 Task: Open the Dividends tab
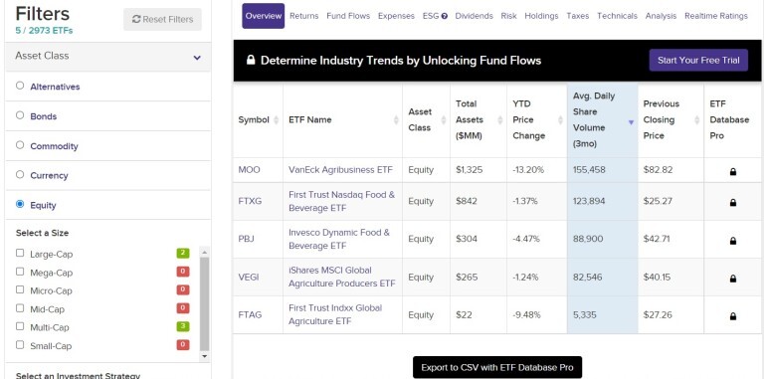[474, 16]
